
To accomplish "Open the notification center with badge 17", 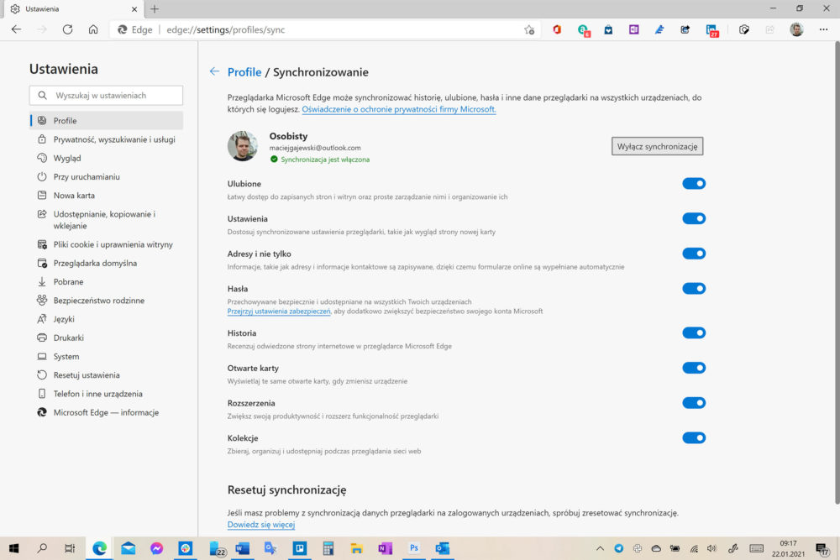I will point(822,549).
